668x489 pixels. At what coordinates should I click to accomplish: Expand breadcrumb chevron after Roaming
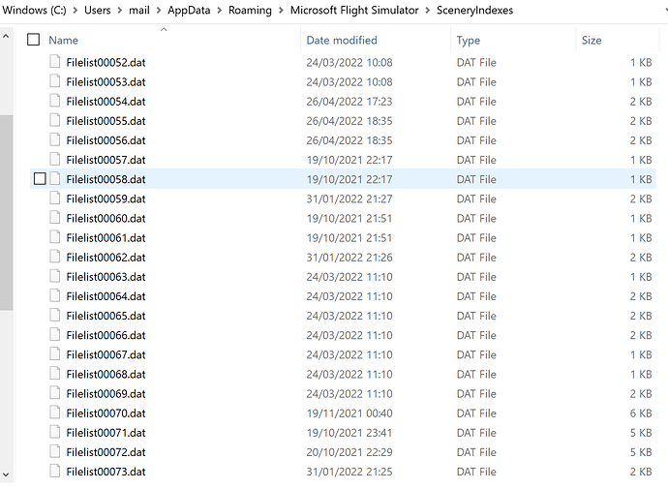click(x=281, y=11)
